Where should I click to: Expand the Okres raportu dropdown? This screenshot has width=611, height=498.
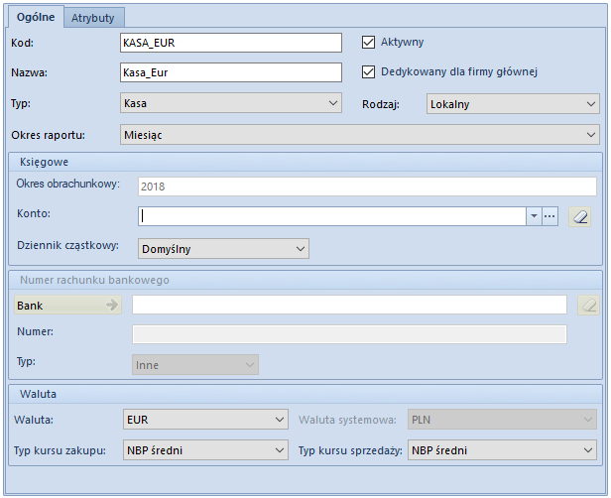[x=360, y=135]
